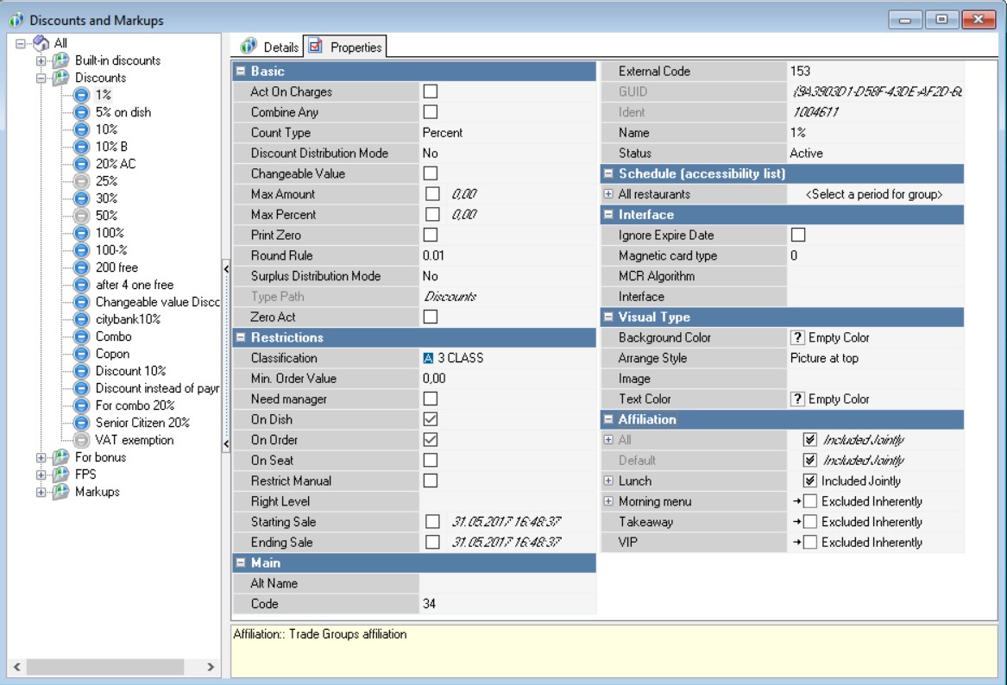Click 'Select a period for group' field
The image size is (1007, 685).
pos(873,195)
